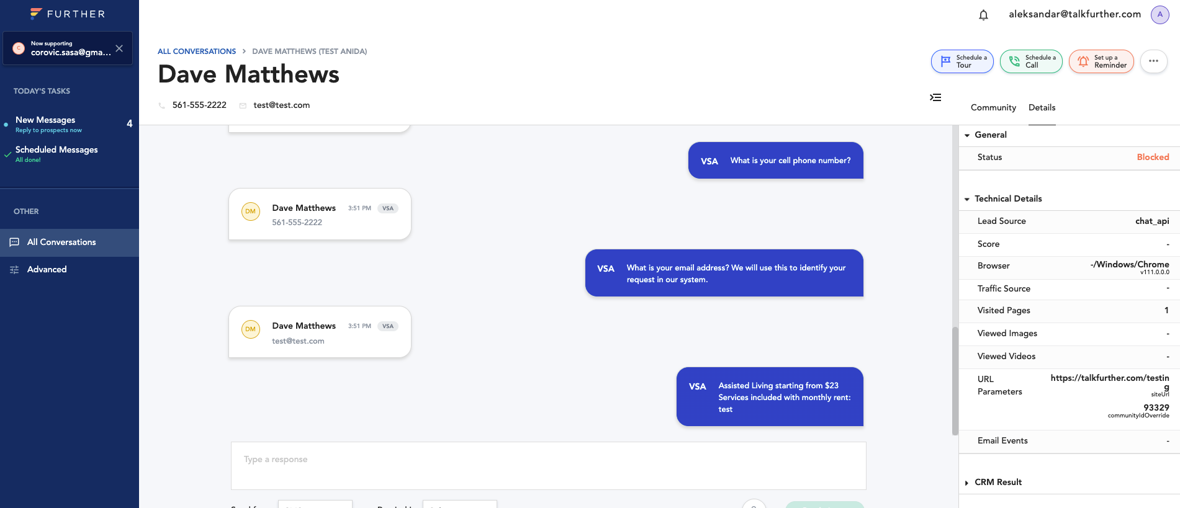Go to All Conversations breadcrumb link
The image size is (1180, 508).
[197, 51]
